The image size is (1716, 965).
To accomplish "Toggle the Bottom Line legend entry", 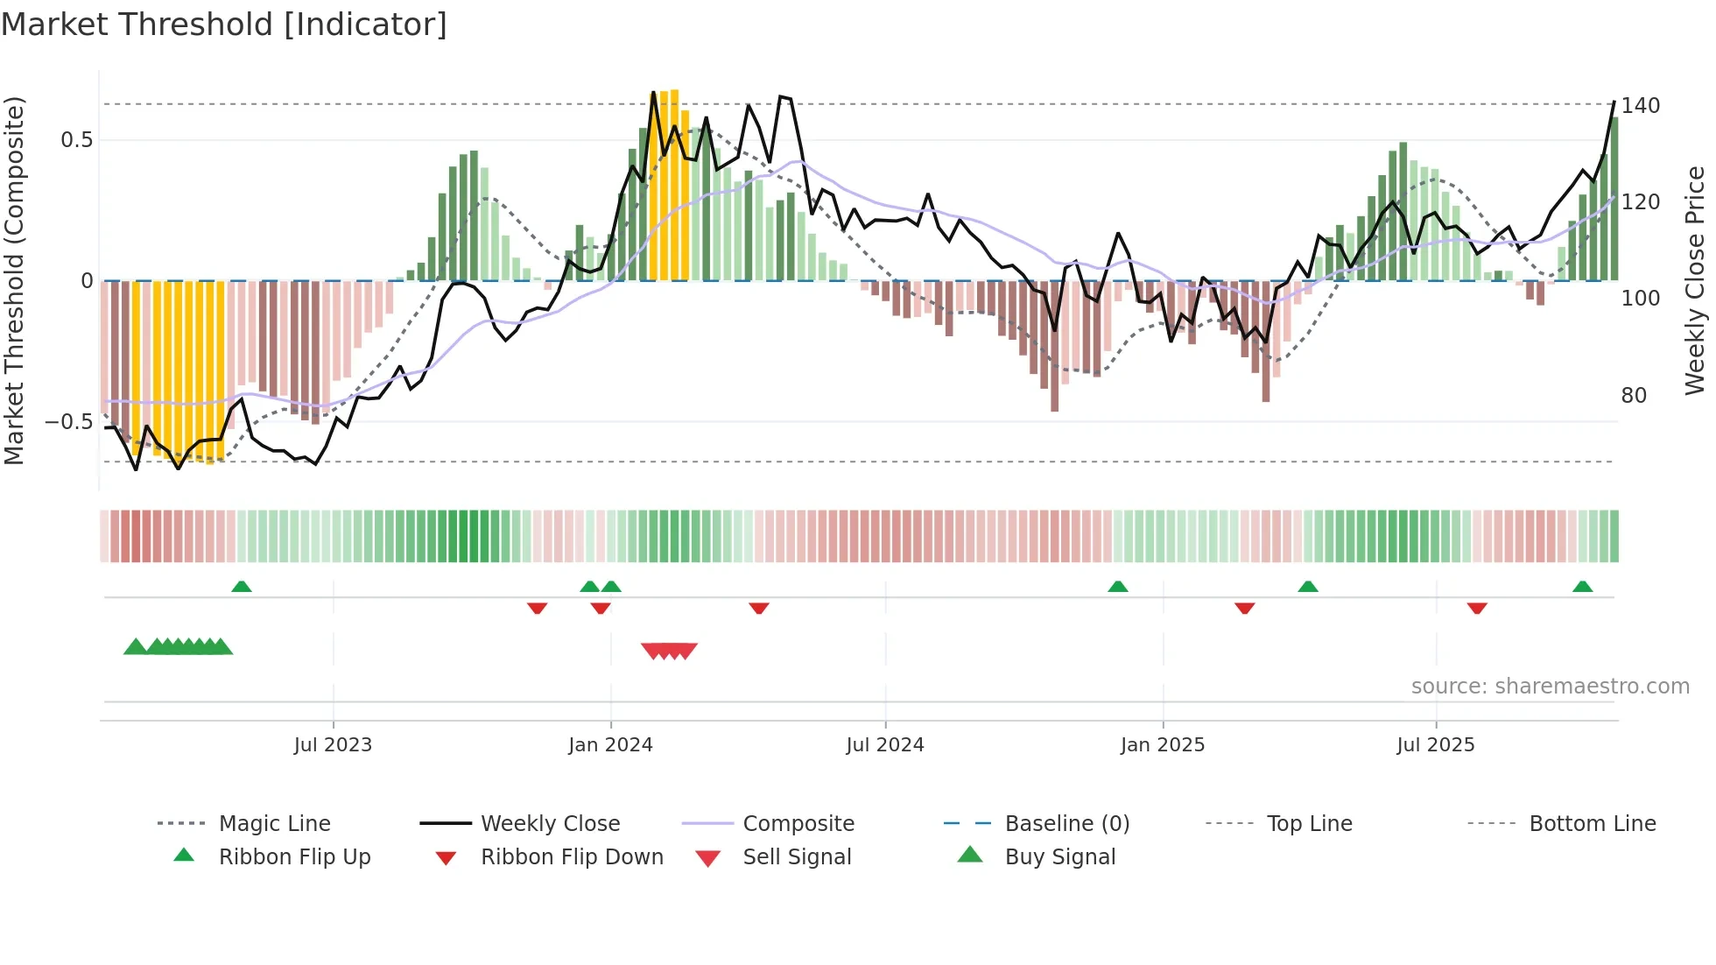I will 1592,824.
